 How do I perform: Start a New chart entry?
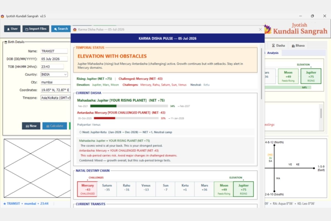[31, 126]
